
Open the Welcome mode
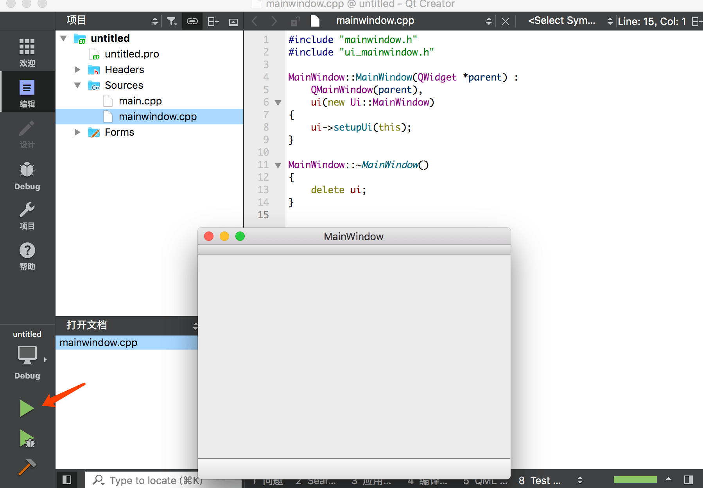(27, 52)
